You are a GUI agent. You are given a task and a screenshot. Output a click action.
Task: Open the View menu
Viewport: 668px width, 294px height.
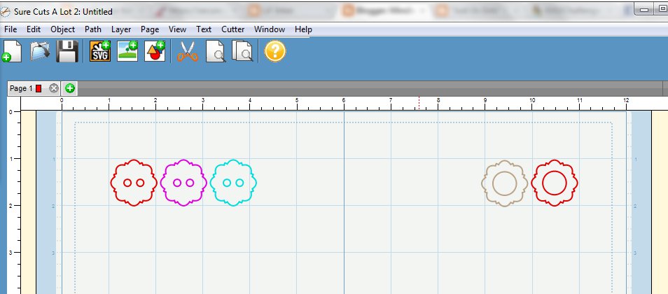[x=177, y=29]
